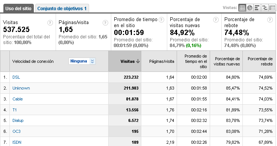277x146 pixels.
Task: Choose the bar performance view icon
Action: [257, 8]
